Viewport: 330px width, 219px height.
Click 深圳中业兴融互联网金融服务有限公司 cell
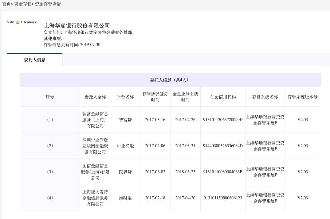point(95,146)
